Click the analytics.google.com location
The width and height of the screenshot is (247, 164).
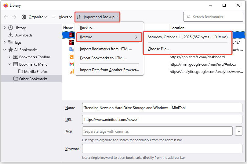pos(206,72)
